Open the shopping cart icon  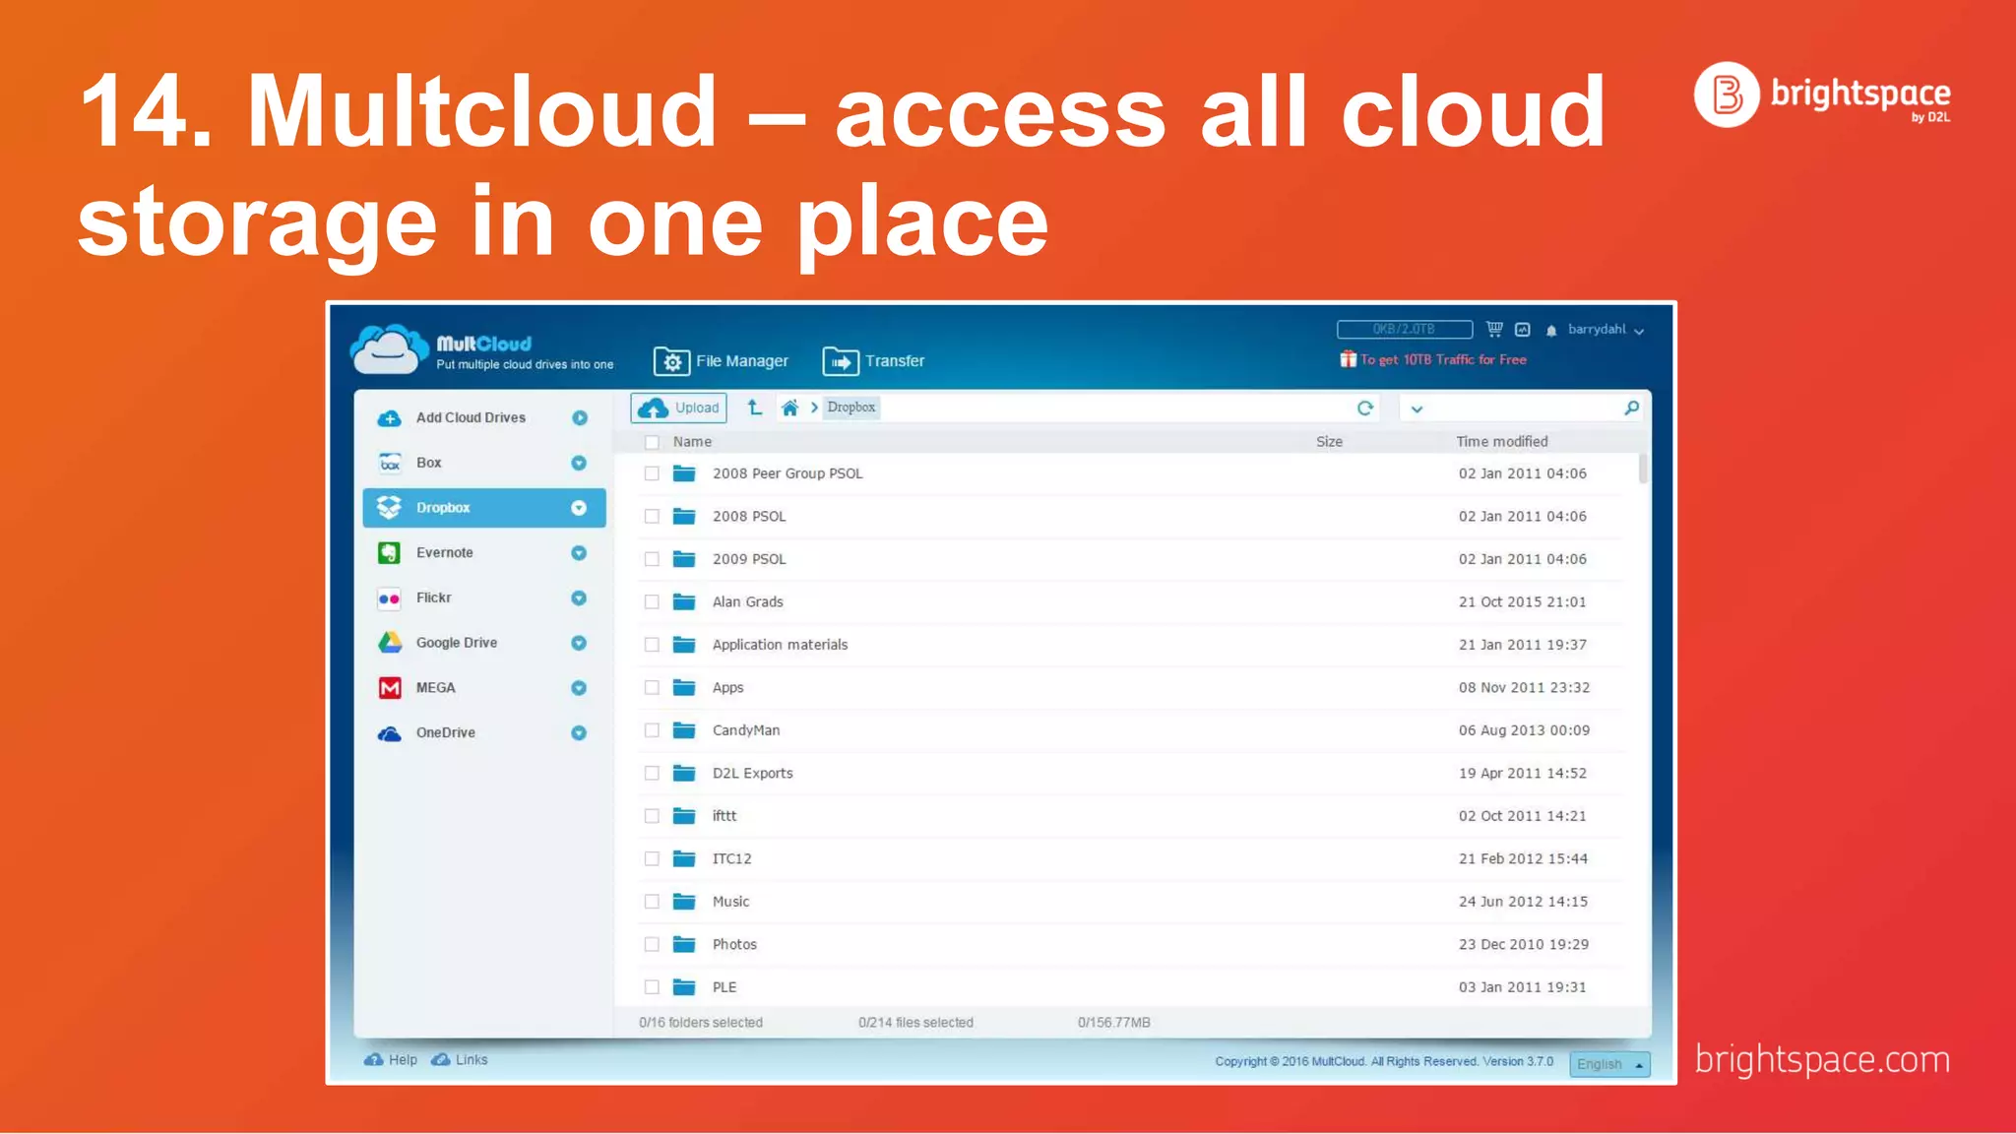[x=1494, y=329]
